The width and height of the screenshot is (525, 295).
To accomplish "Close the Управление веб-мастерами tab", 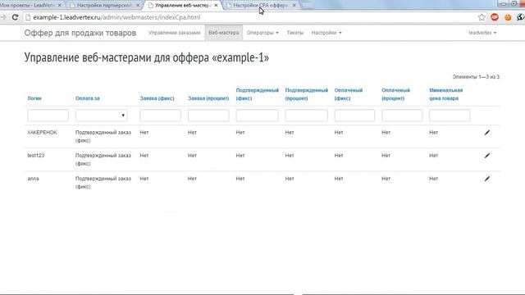I will coord(216,6).
